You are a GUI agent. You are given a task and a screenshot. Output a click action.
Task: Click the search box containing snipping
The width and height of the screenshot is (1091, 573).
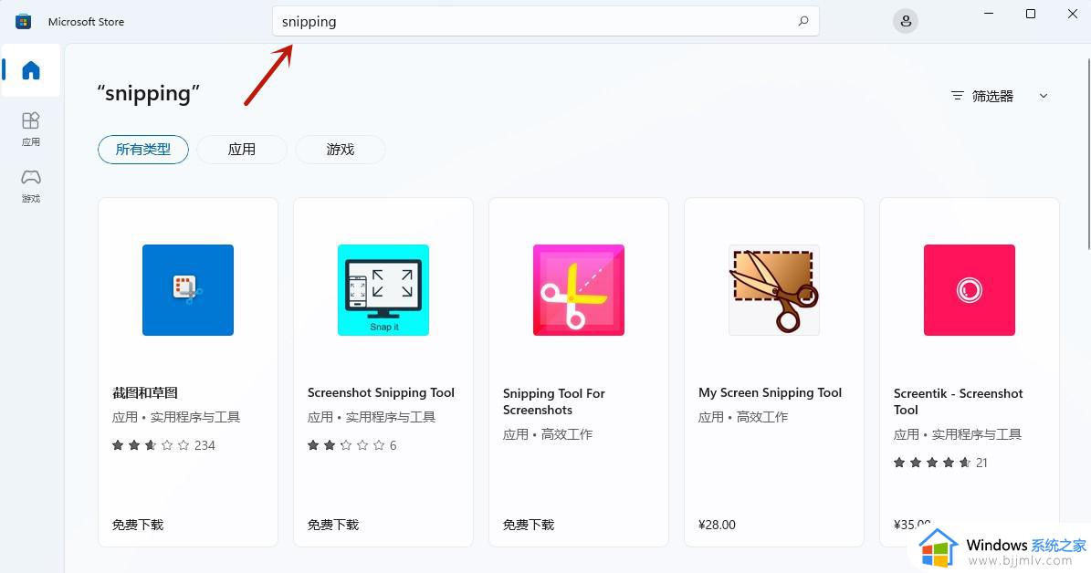pos(546,22)
